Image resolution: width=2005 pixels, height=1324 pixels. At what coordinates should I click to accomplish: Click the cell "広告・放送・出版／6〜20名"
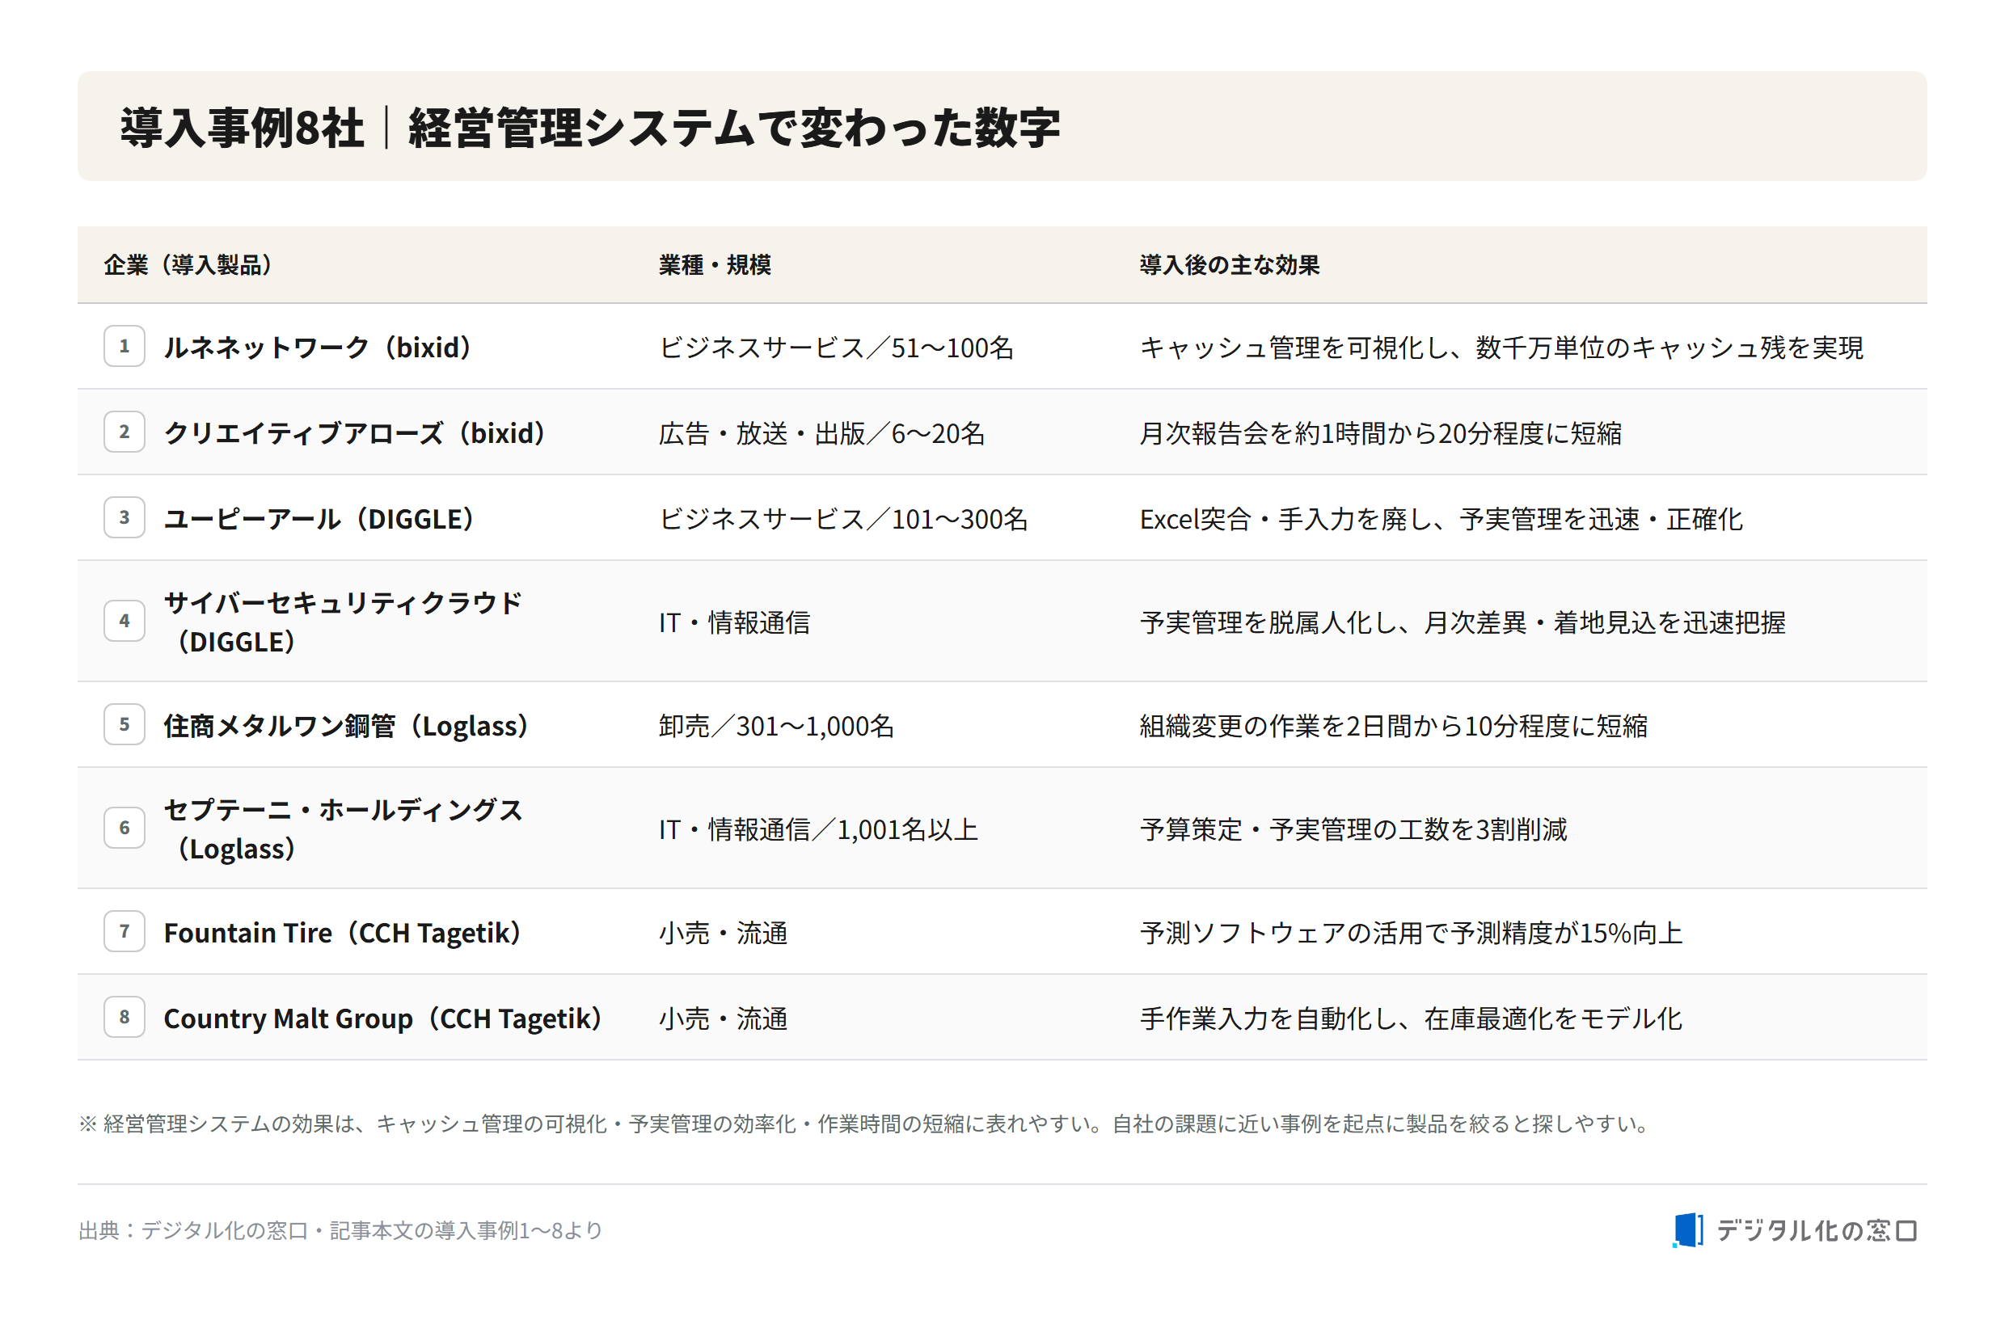[x=821, y=433]
